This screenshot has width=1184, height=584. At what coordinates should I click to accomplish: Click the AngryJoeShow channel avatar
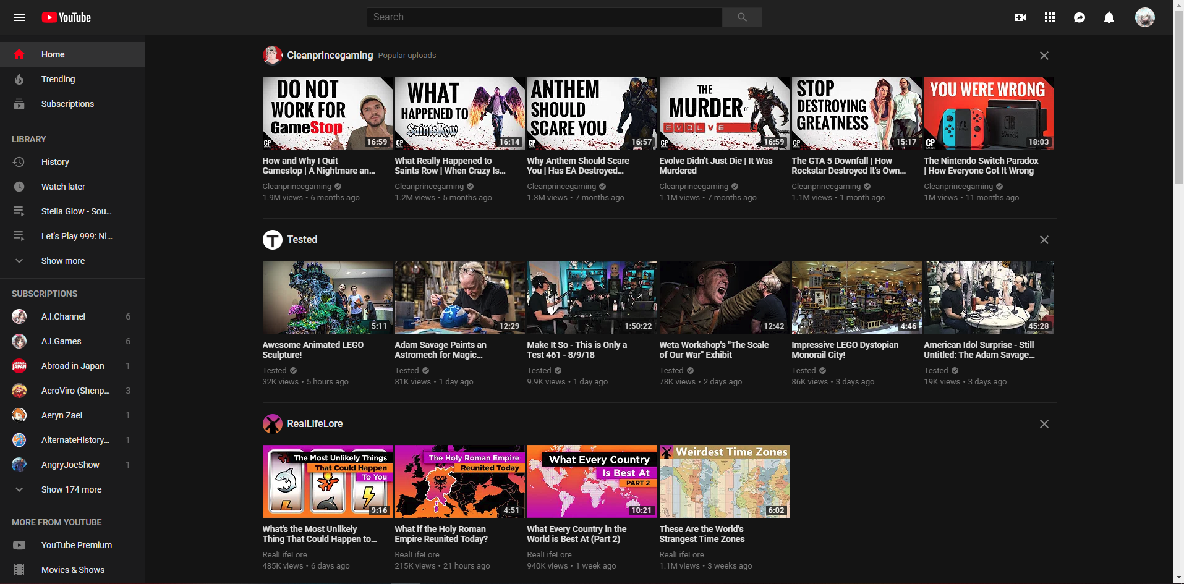point(19,465)
